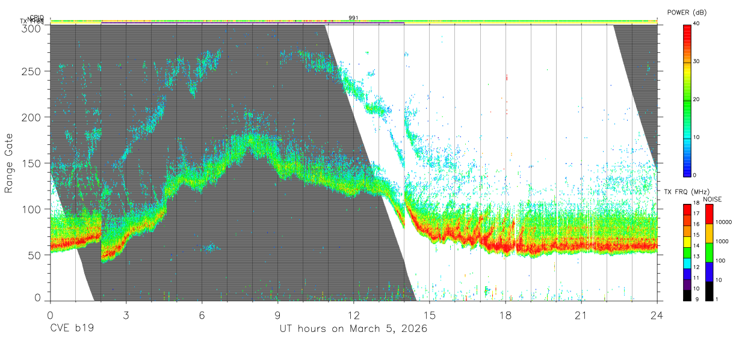Click the 6 hour tick label
Screen dimensions: 739x341
(202, 315)
